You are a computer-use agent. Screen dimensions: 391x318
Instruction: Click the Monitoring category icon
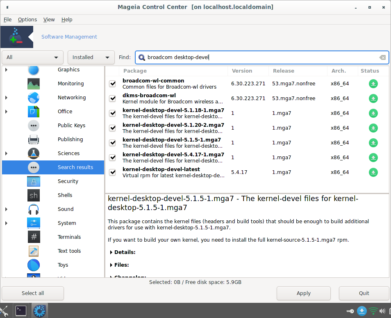pyautogui.click(x=34, y=84)
